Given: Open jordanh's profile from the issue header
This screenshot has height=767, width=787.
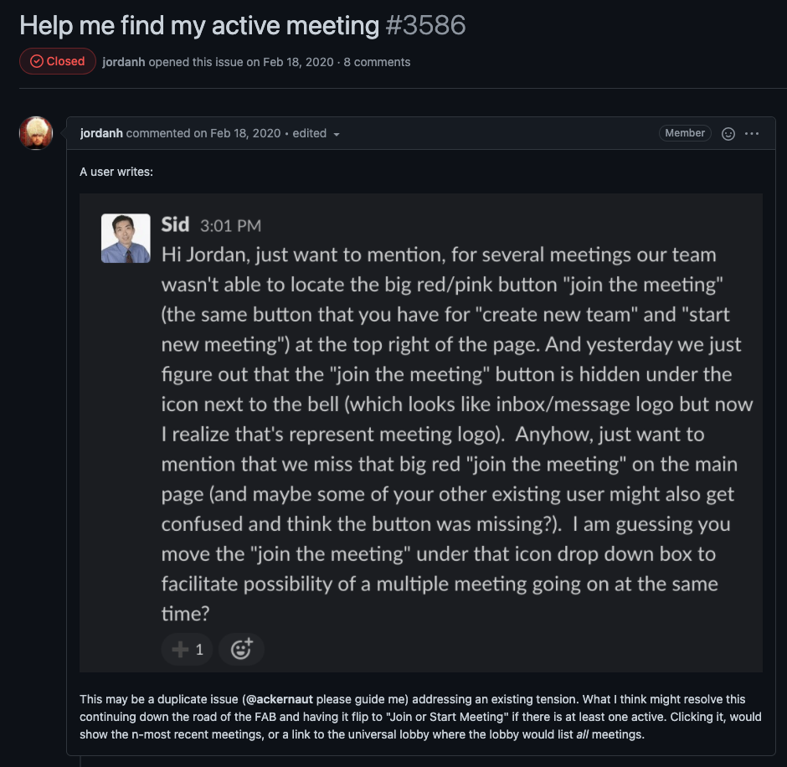Looking at the screenshot, I should point(122,61).
